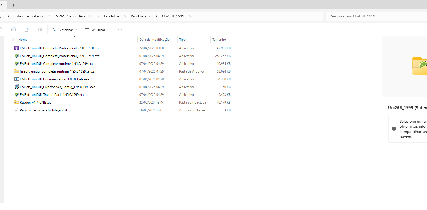This screenshot has width=427, height=210.
Task: Click the 750 KB size value
Action: click(226, 87)
